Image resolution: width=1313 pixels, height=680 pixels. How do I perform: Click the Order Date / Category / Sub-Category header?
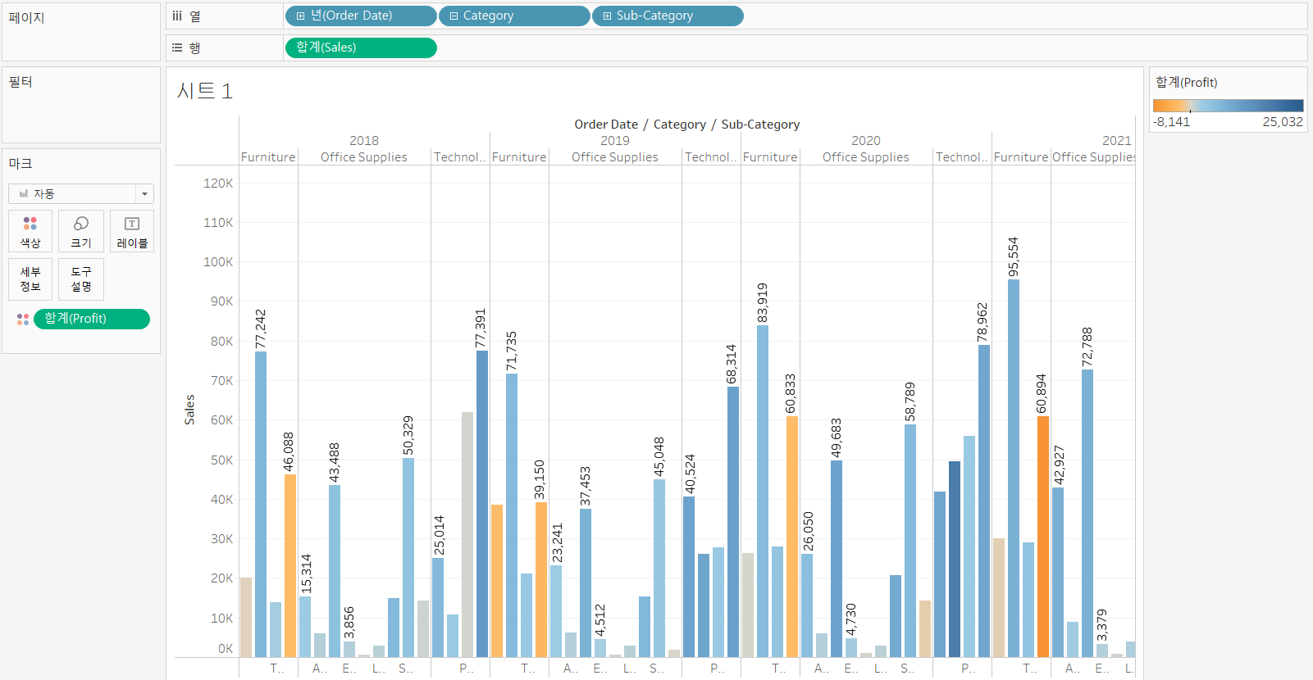[x=687, y=124]
